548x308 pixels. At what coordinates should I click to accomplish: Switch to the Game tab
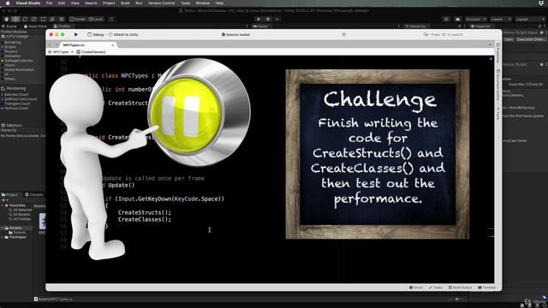(x=260, y=27)
